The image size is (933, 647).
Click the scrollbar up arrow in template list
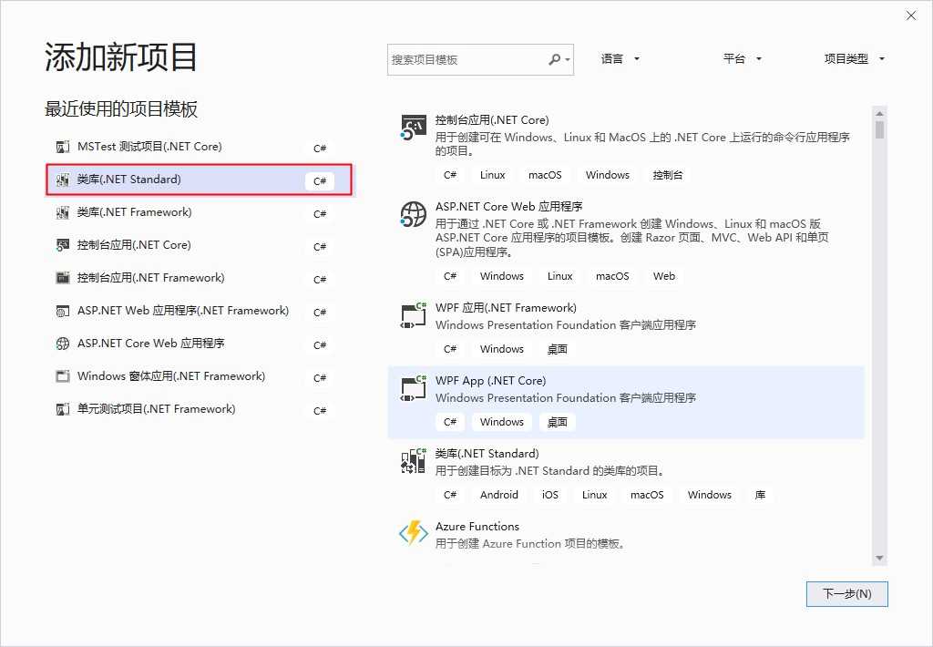point(879,113)
